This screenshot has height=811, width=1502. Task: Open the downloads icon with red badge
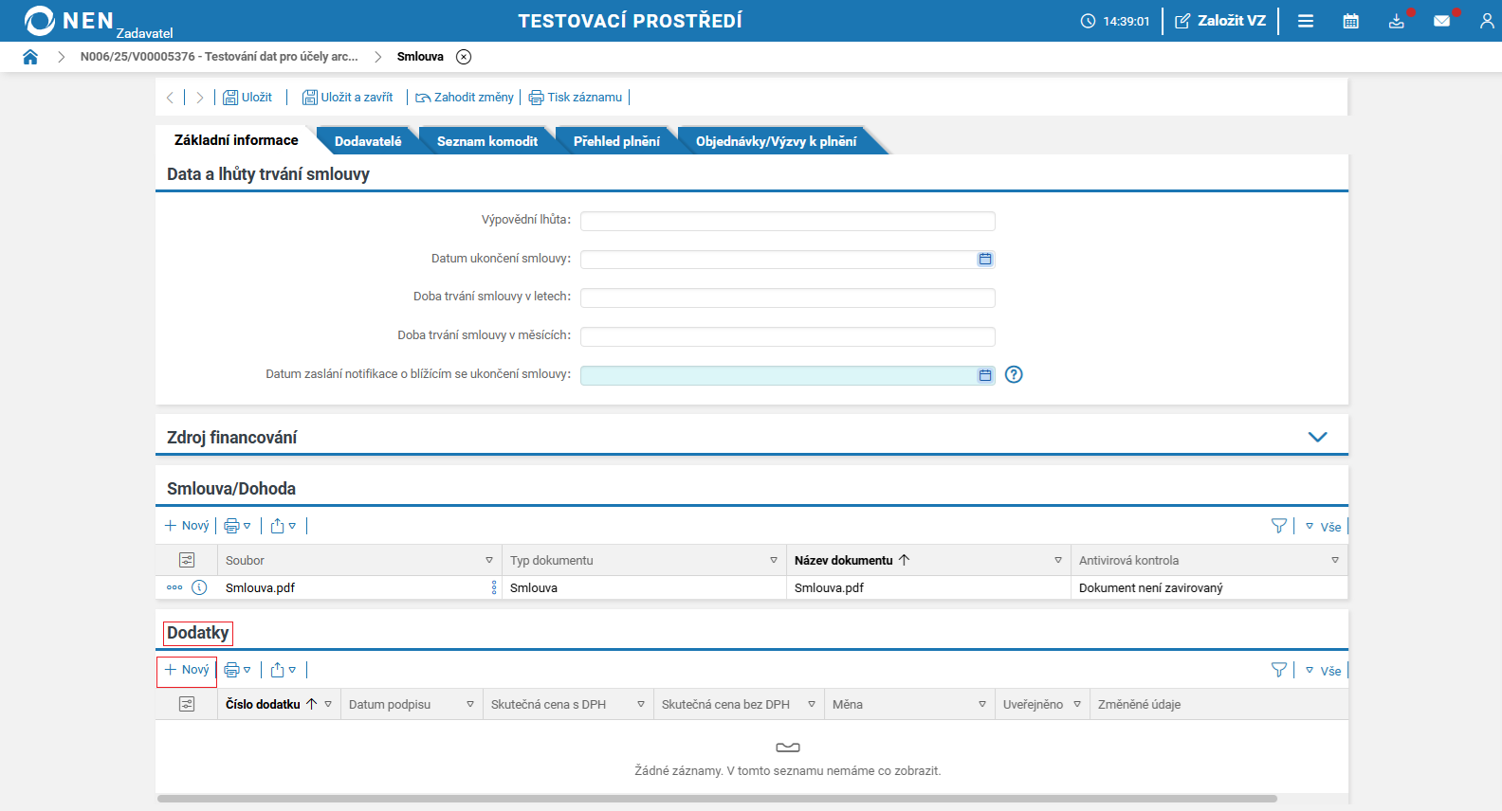click(1397, 21)
